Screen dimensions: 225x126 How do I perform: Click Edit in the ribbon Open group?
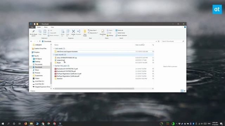109,33
